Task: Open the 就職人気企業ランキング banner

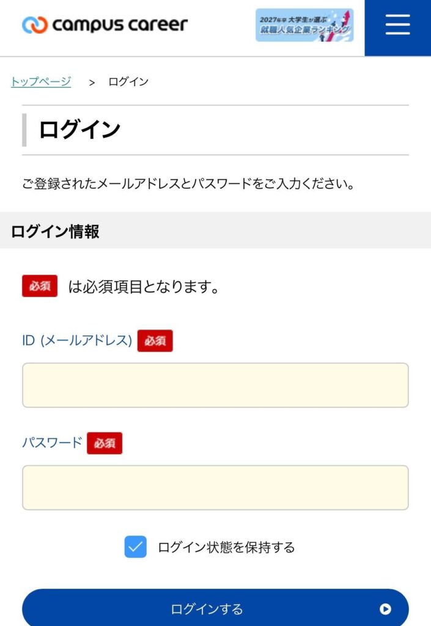Action: (304, 25)
